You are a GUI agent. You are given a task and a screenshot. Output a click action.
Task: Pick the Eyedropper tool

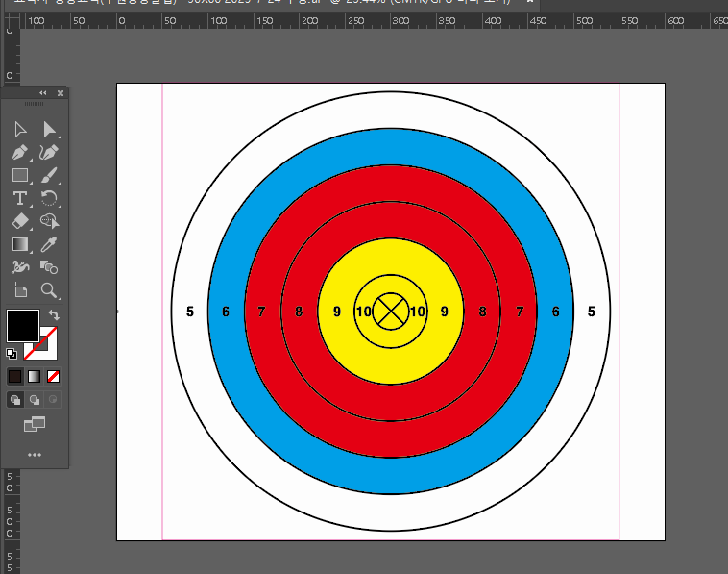pos(49,245)
